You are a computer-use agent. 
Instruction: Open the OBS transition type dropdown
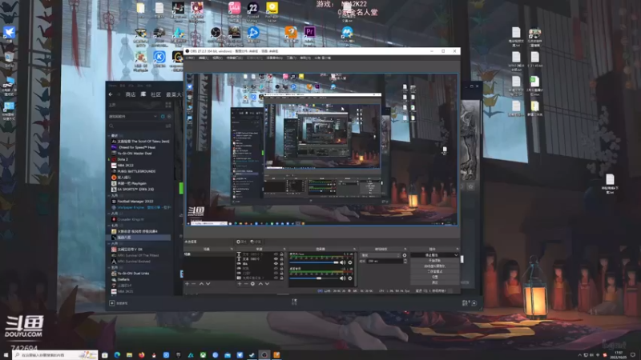point(380,255)
